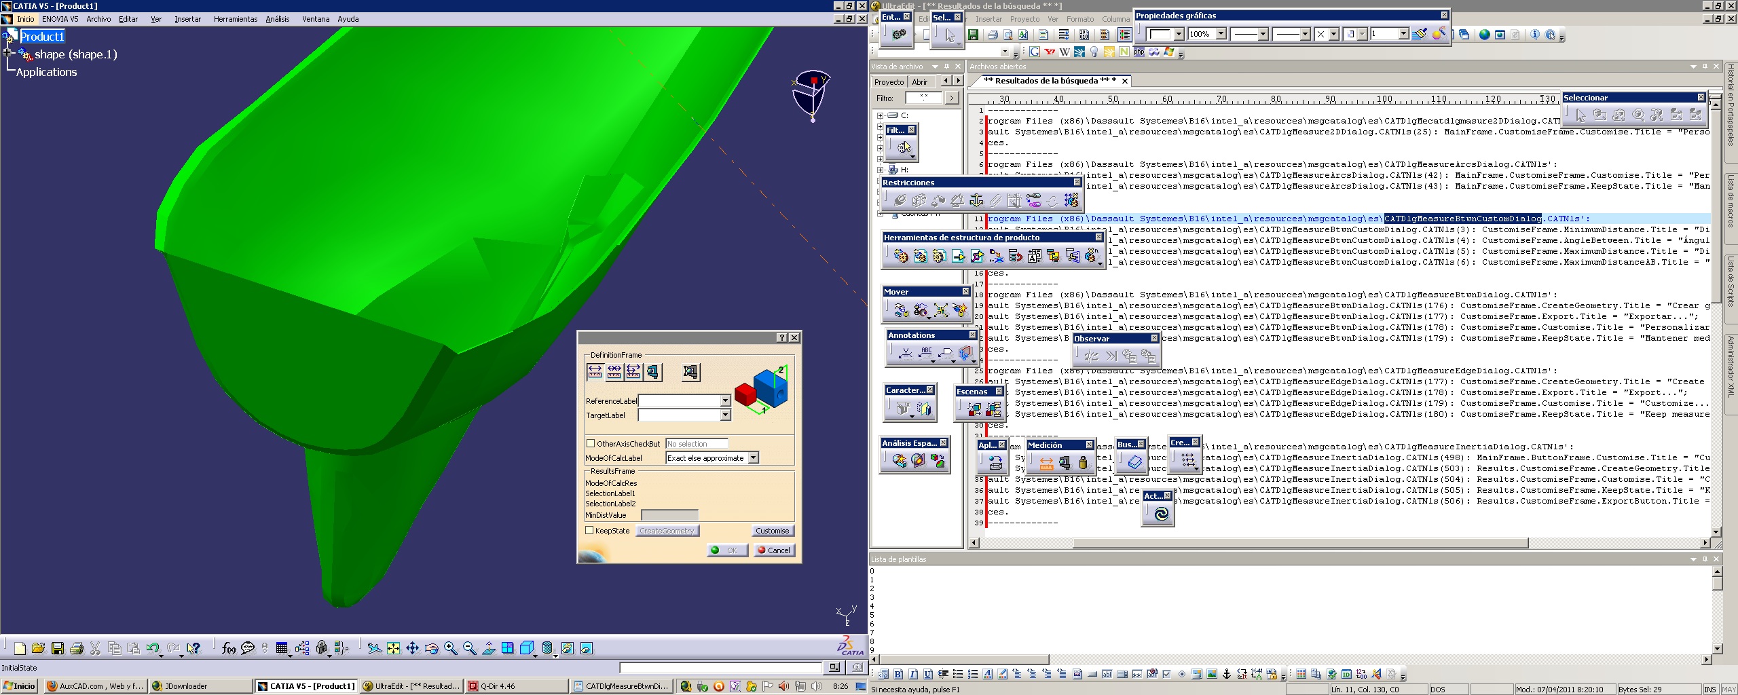Select fan measure mode icon in DefinitionFrame
Image resolution: width=1738 pixels, height=695 pixels.
click(x=633, y=371)
